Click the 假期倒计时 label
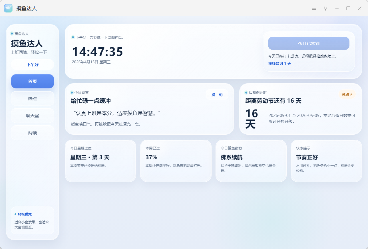368x249 pixels. (x=258, y=92)
